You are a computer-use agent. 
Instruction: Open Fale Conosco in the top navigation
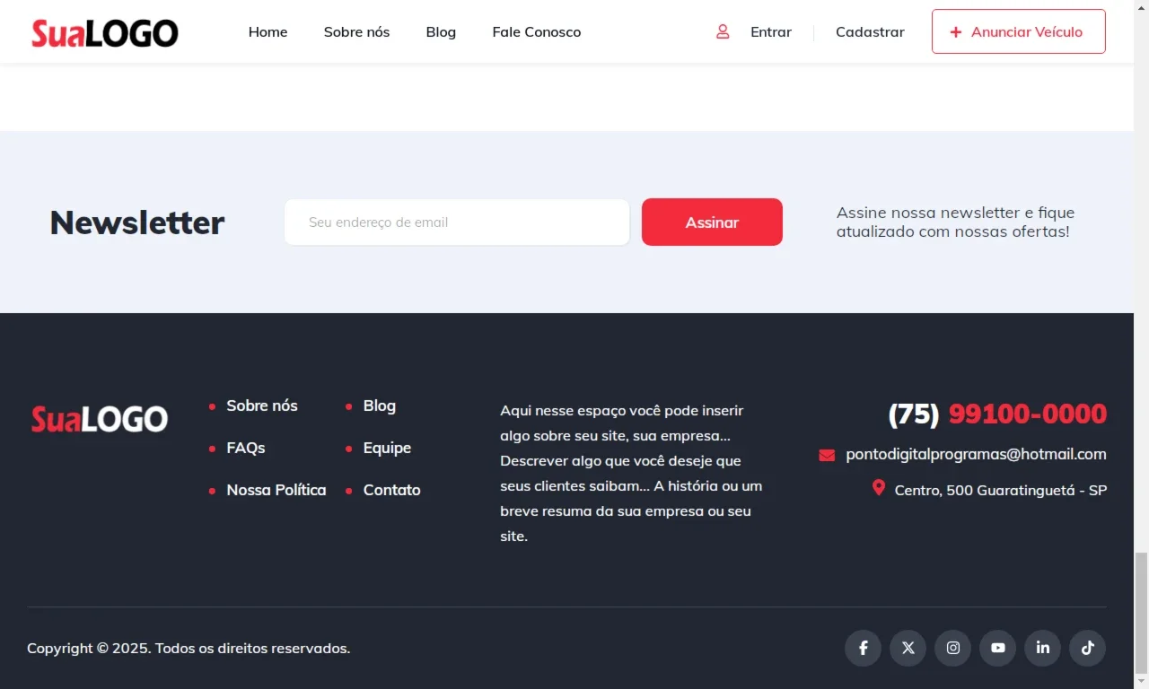coord(537,31)
